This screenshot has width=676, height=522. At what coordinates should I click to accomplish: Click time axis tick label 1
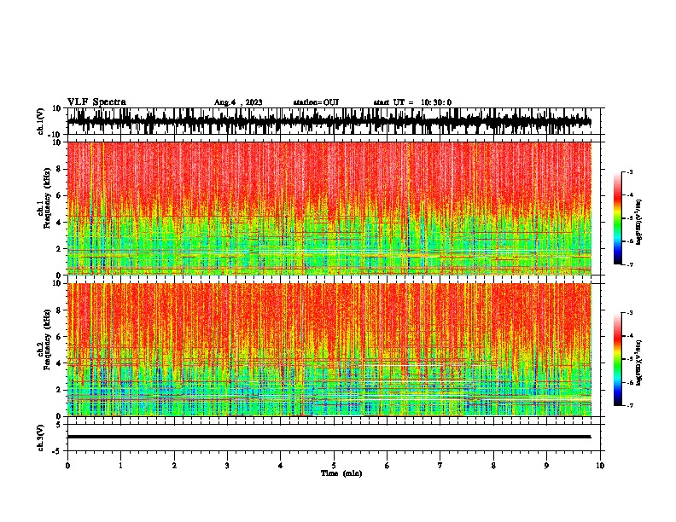pos(120,466)
